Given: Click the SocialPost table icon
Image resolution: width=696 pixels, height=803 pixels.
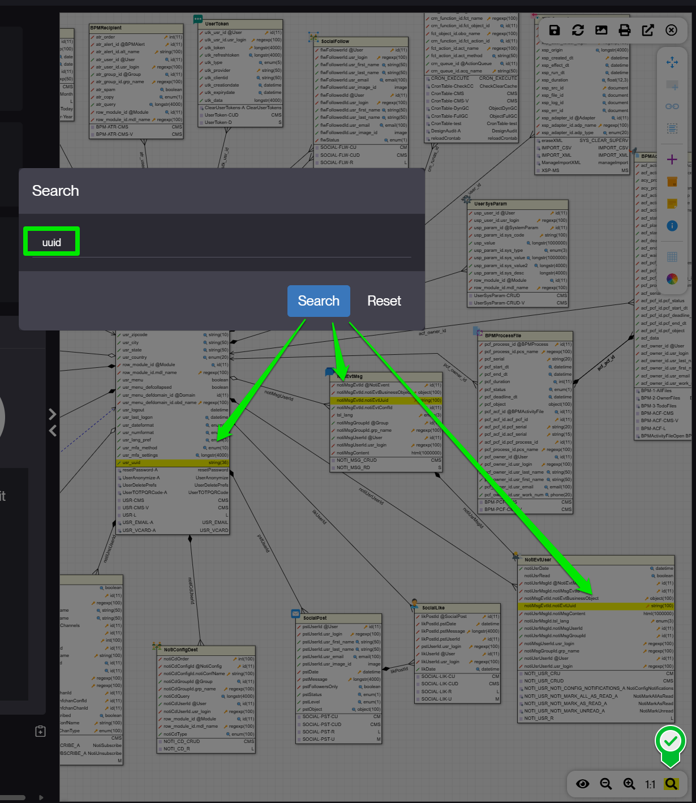Looking at the screenshot, I should [295, 613].
